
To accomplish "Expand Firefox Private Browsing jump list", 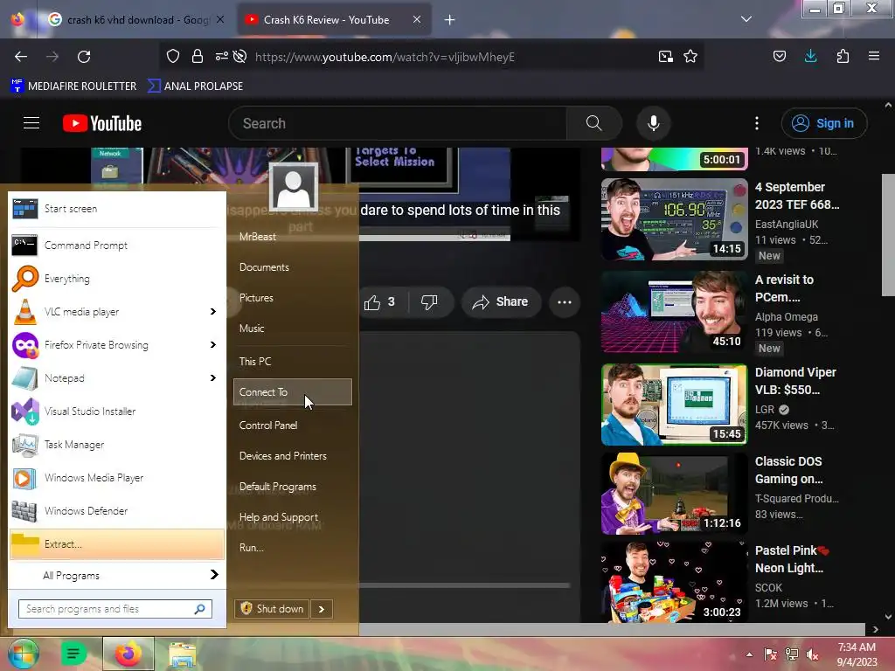I will [x=213, y=344].
